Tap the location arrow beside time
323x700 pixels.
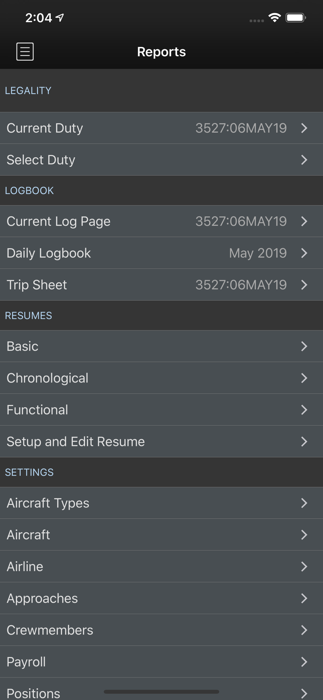pyautogui.click(x=60, y=17)
